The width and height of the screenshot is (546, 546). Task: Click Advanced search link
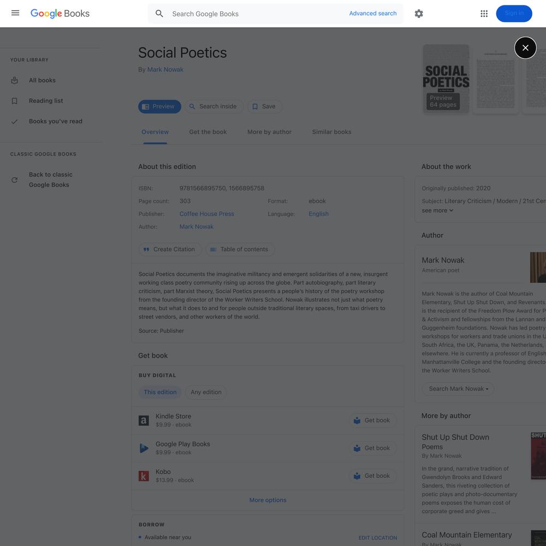372,13
